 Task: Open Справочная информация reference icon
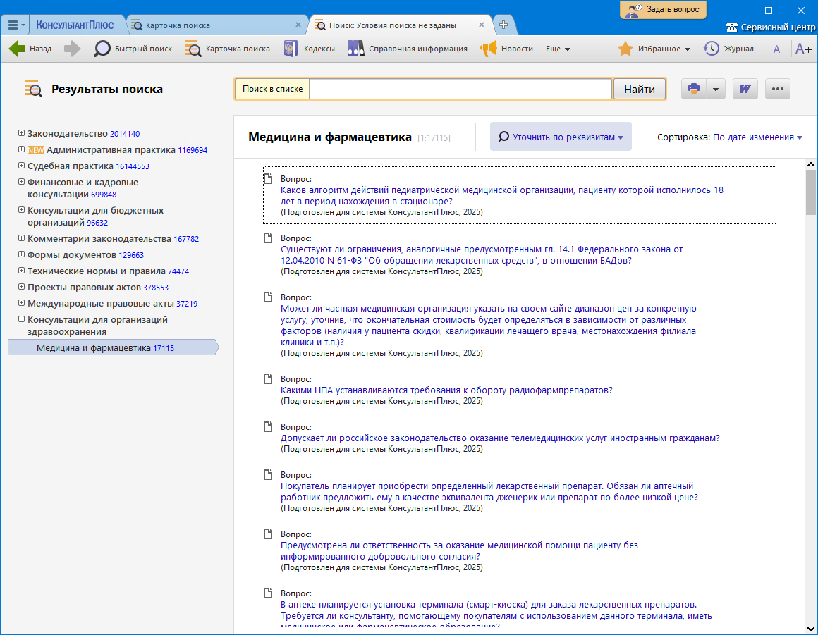pyautogui.click(x=355, y=49)
